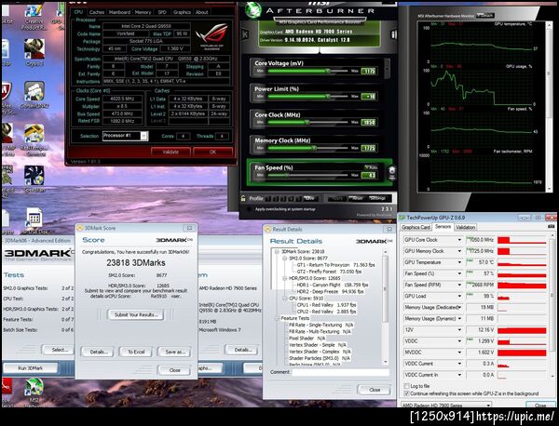Click the ROG logo in CPU-Z
This screenshot has width=559, height=426.
213,36
